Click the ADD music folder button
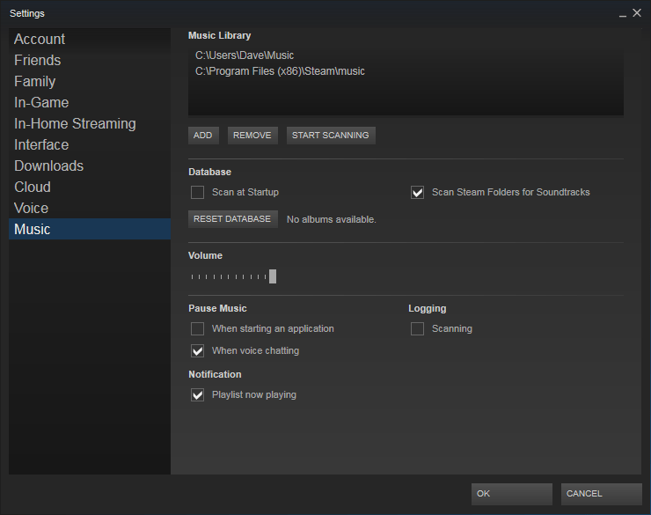This screenshot has height=515, width=651. 203,136
